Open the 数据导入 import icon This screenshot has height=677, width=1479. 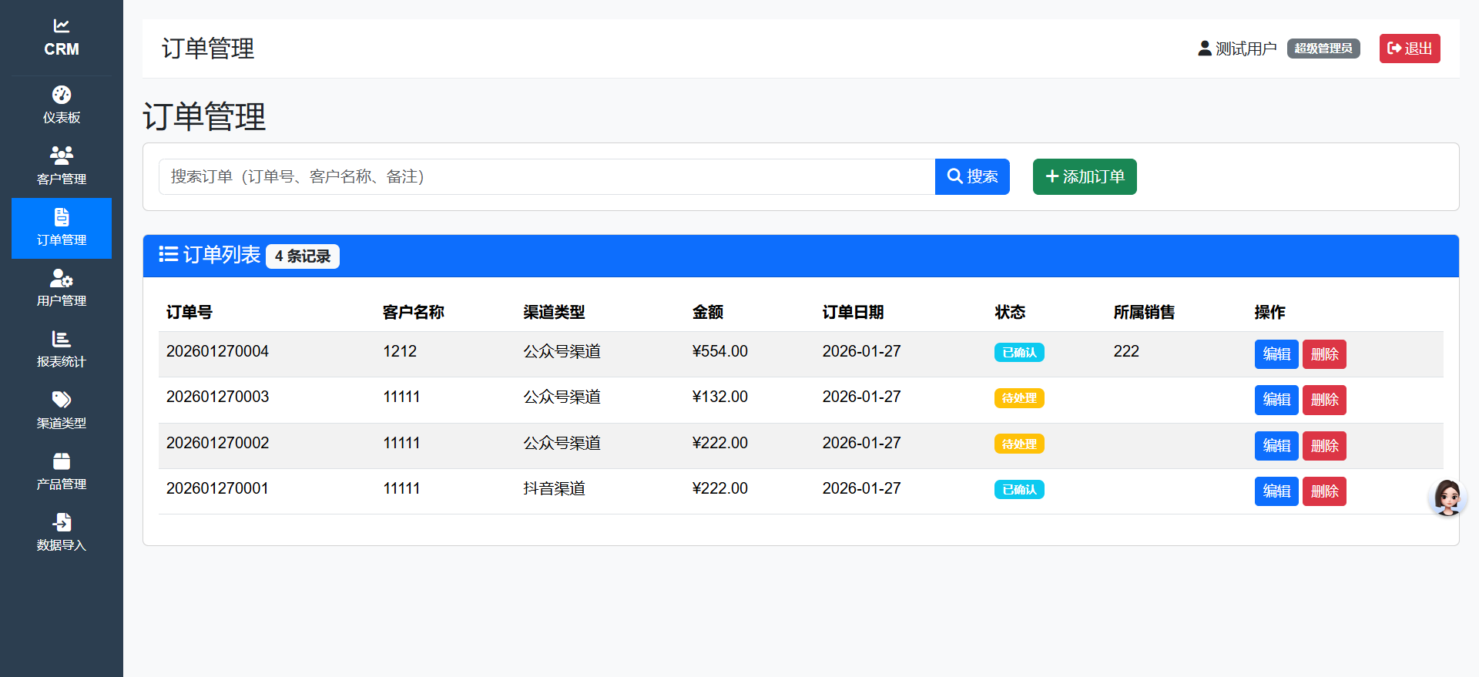[x=62, y=523]
